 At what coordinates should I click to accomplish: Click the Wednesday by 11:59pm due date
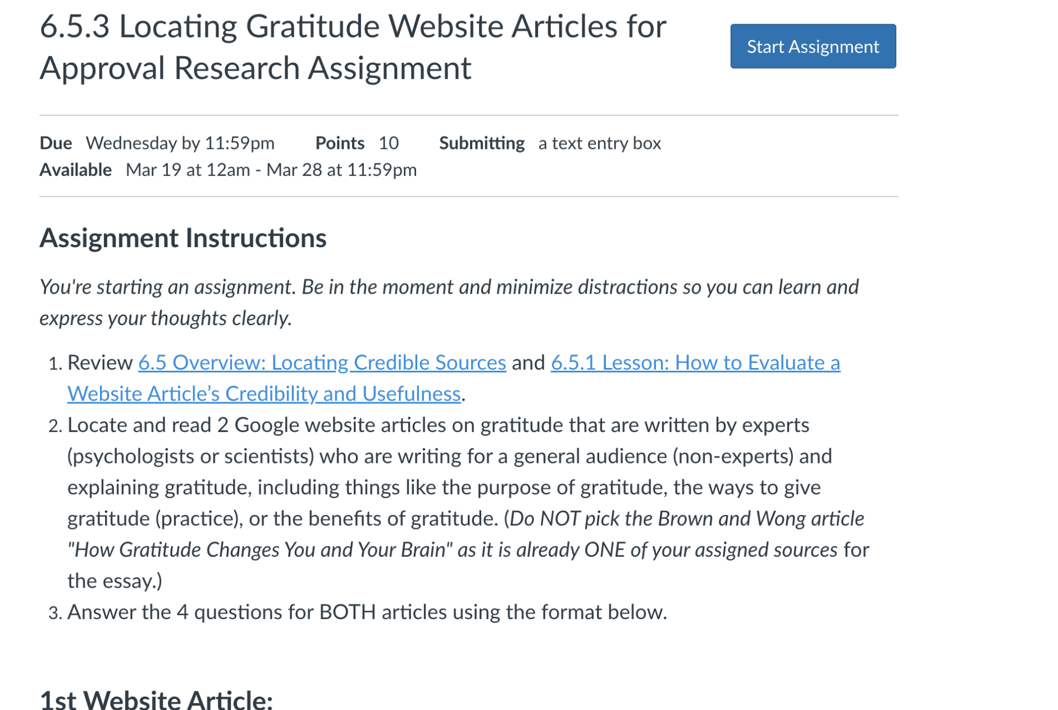[x=180, y=143]
